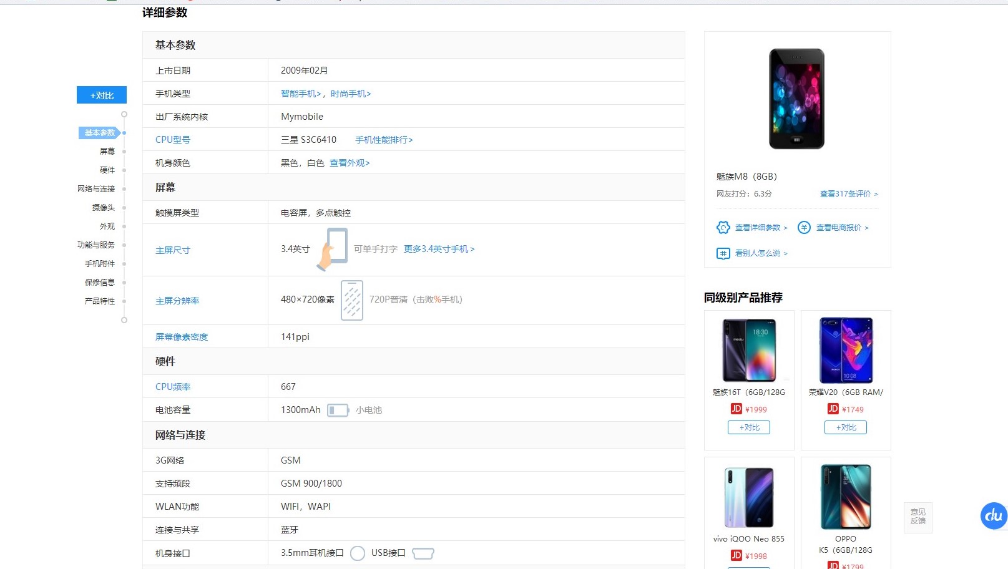This screenshot has width=1008, height=569.
Task: Click the CPU型号 parameter label link
Action: pos(173,140)
